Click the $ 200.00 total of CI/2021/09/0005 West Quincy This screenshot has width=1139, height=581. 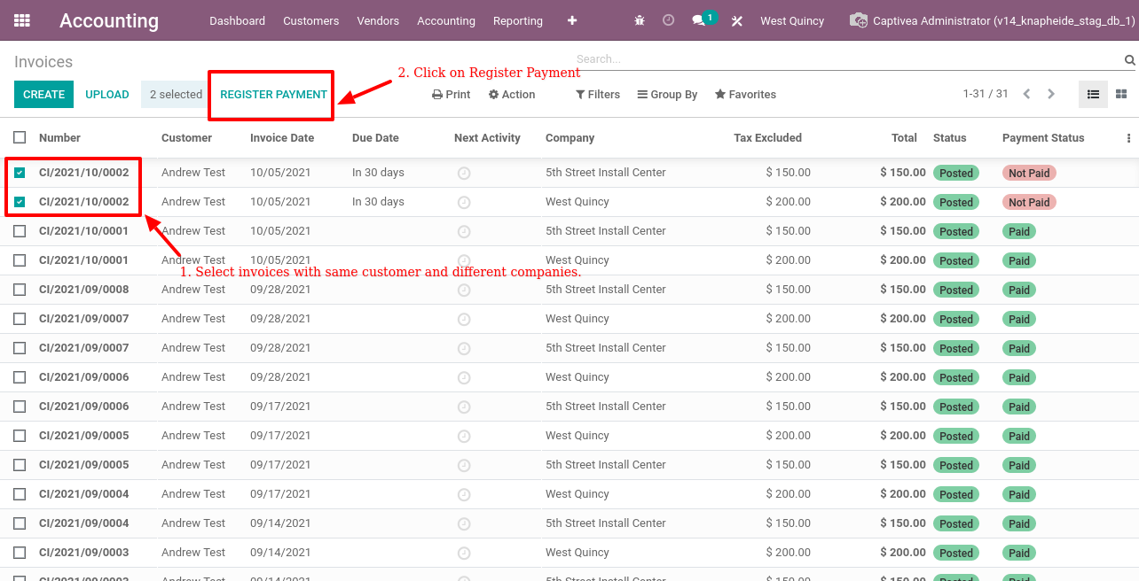pyautogui.click(x=903, y=436)
